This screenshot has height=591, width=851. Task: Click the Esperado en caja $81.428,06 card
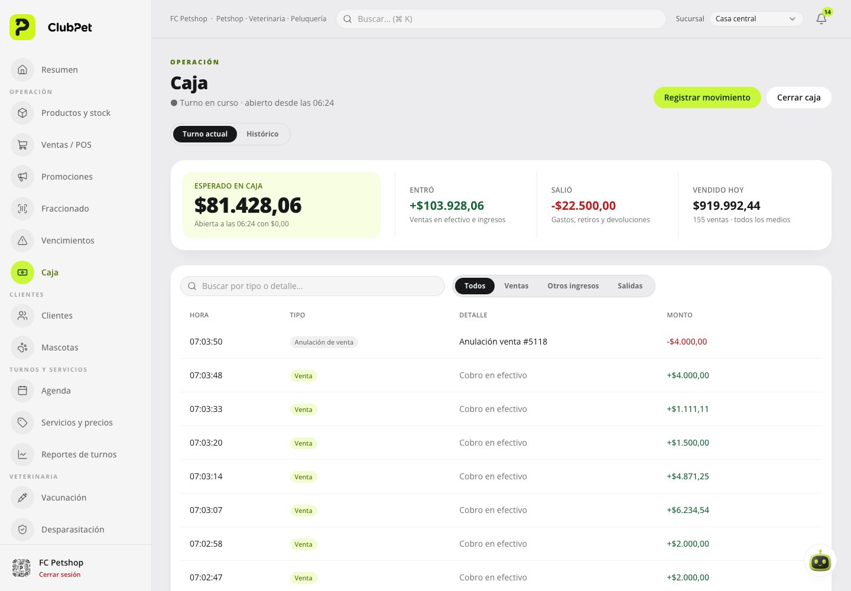(x=282, y=205)
